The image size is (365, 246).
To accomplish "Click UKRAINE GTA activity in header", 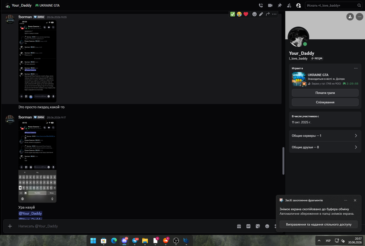I will 47,5.
